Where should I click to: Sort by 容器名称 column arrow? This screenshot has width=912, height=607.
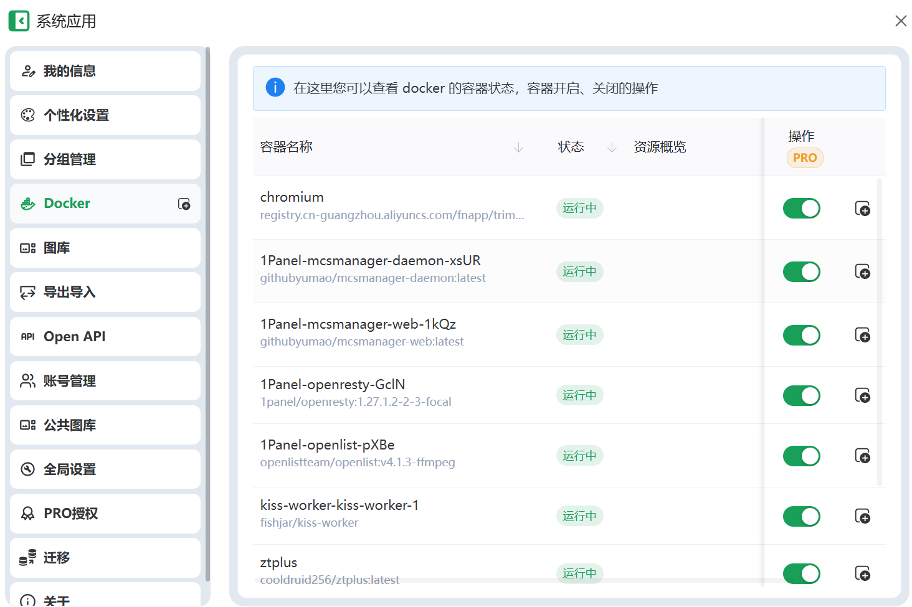[x=518, y=148]
